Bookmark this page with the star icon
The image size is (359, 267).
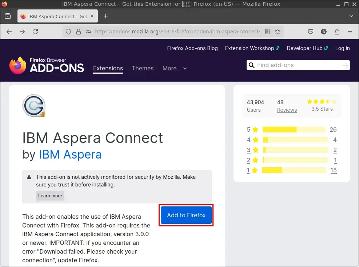(x=278, y=32)
